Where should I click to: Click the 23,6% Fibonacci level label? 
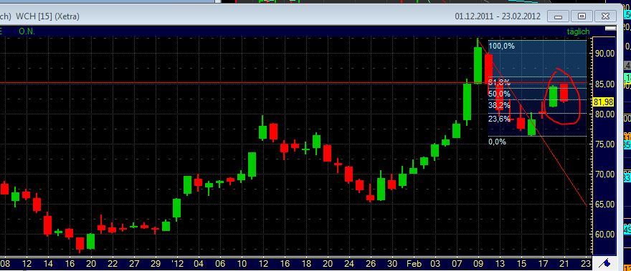pyautogui.click(x=499, y=119)
